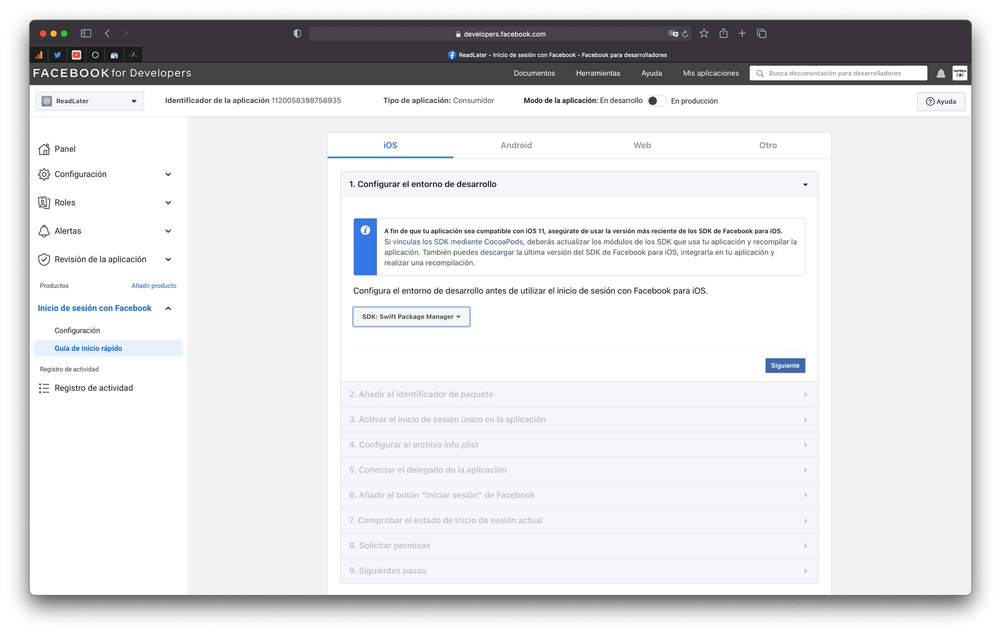This screenshot has height=634, width=1001.
Task: Follow the vinculas los SDK mediante CocoaPods link
Action: (x=457, y=242)
